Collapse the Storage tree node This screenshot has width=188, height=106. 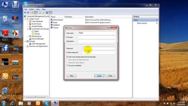[25, 41]
